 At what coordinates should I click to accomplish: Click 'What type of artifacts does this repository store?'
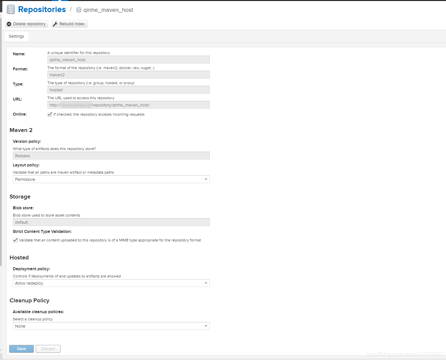54,149
